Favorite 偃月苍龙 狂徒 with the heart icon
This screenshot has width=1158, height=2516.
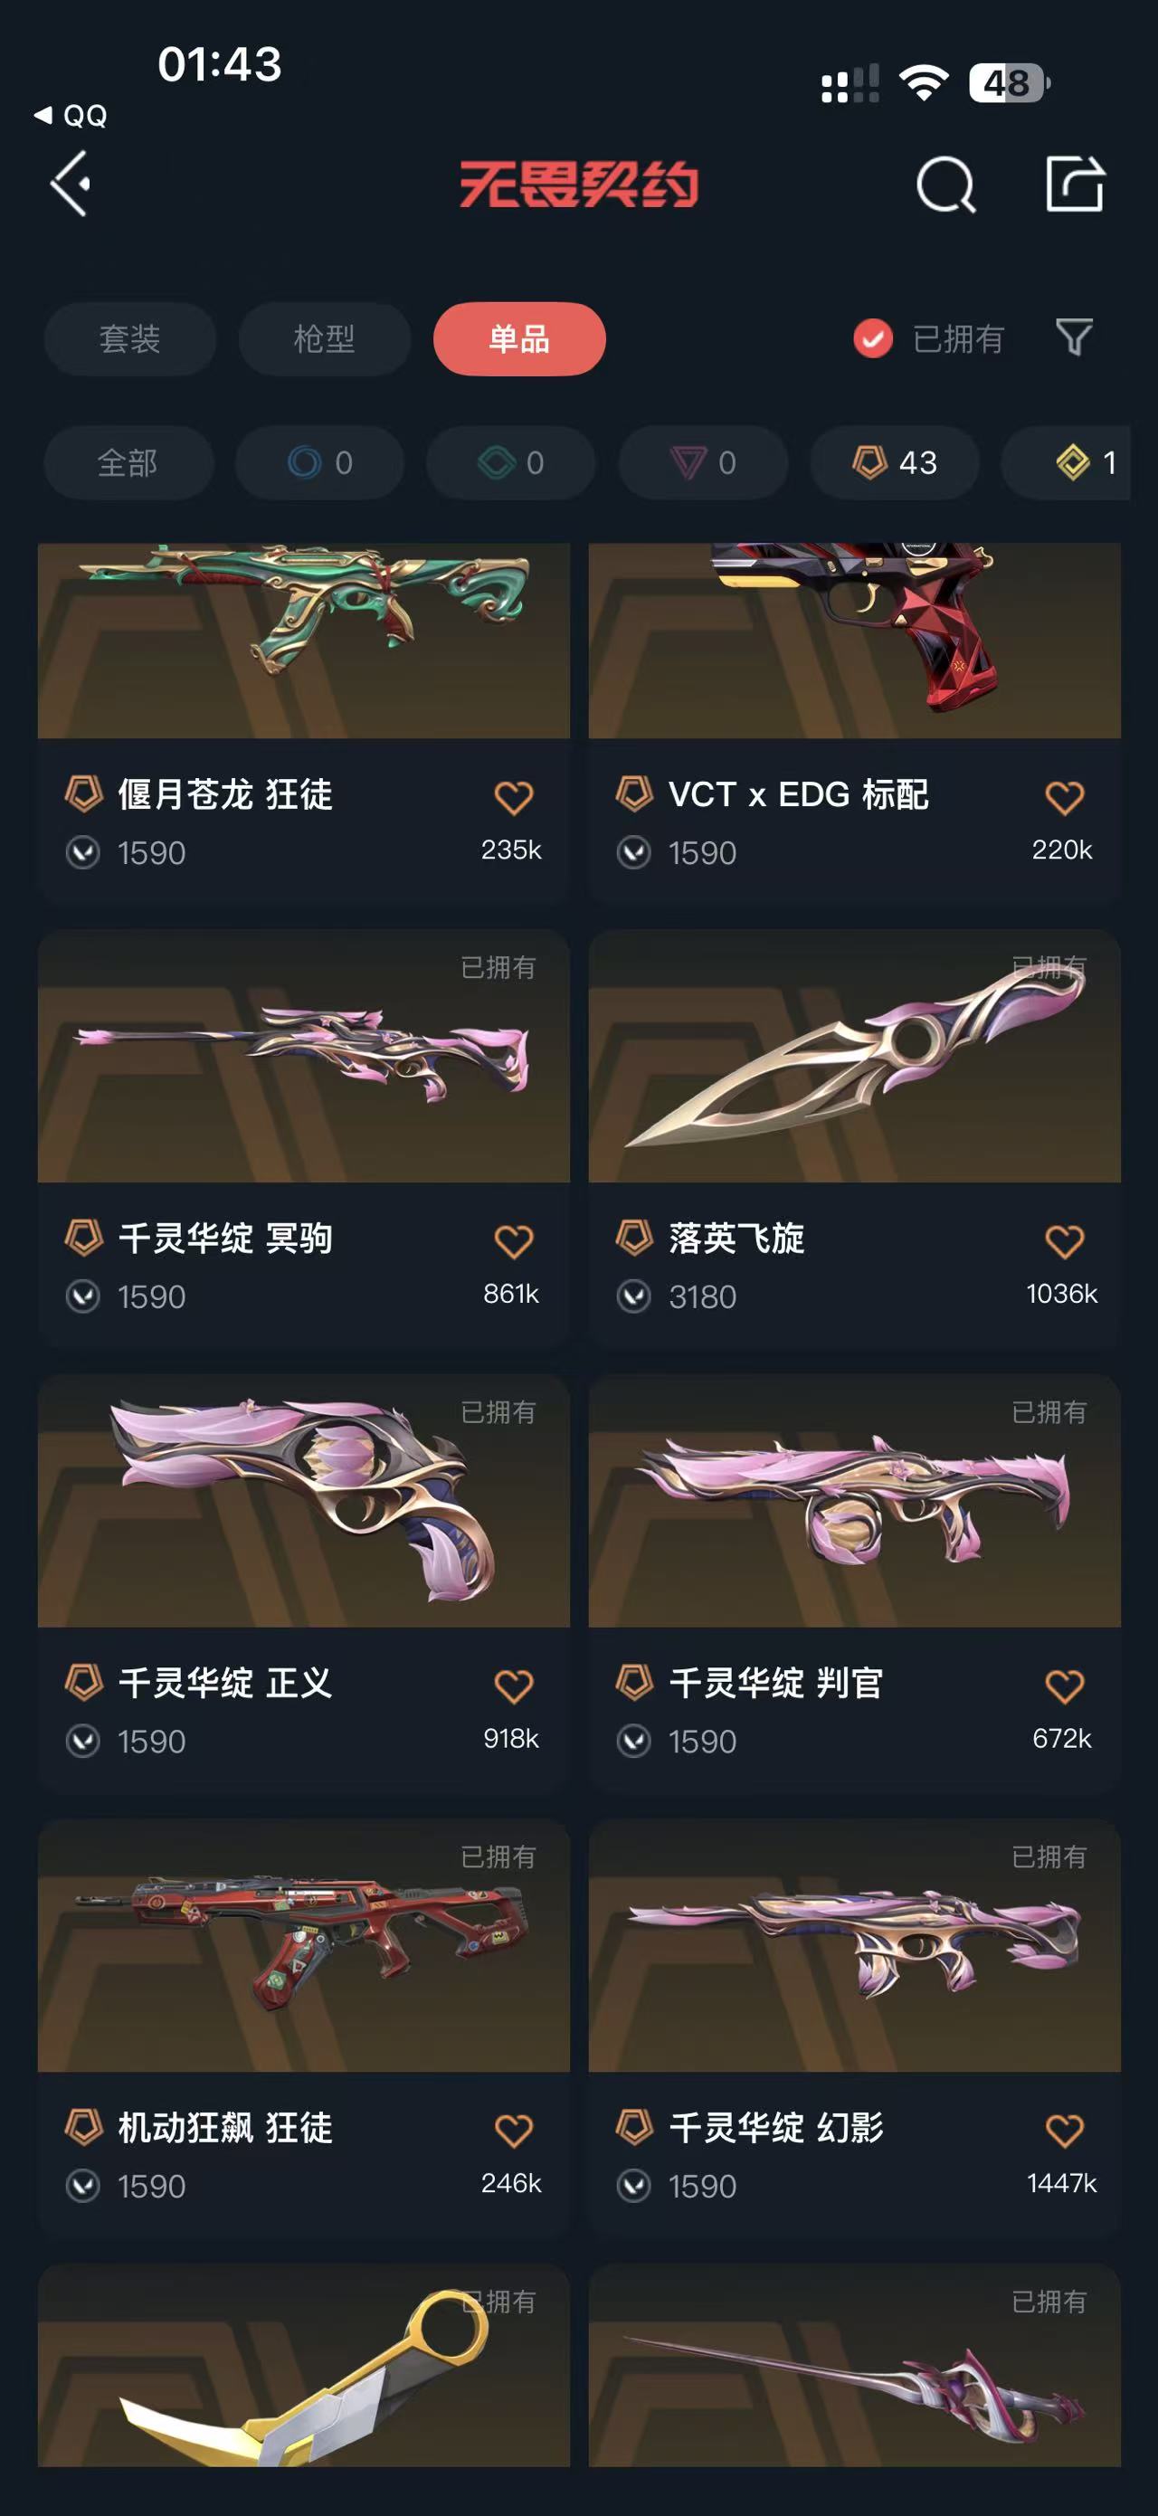click(514, 797)
